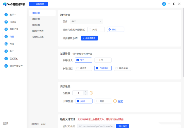Viewport: 184px width, 128px height.
Task: Click the vertical scrollbar on right edge
Action: pos(183,42)
